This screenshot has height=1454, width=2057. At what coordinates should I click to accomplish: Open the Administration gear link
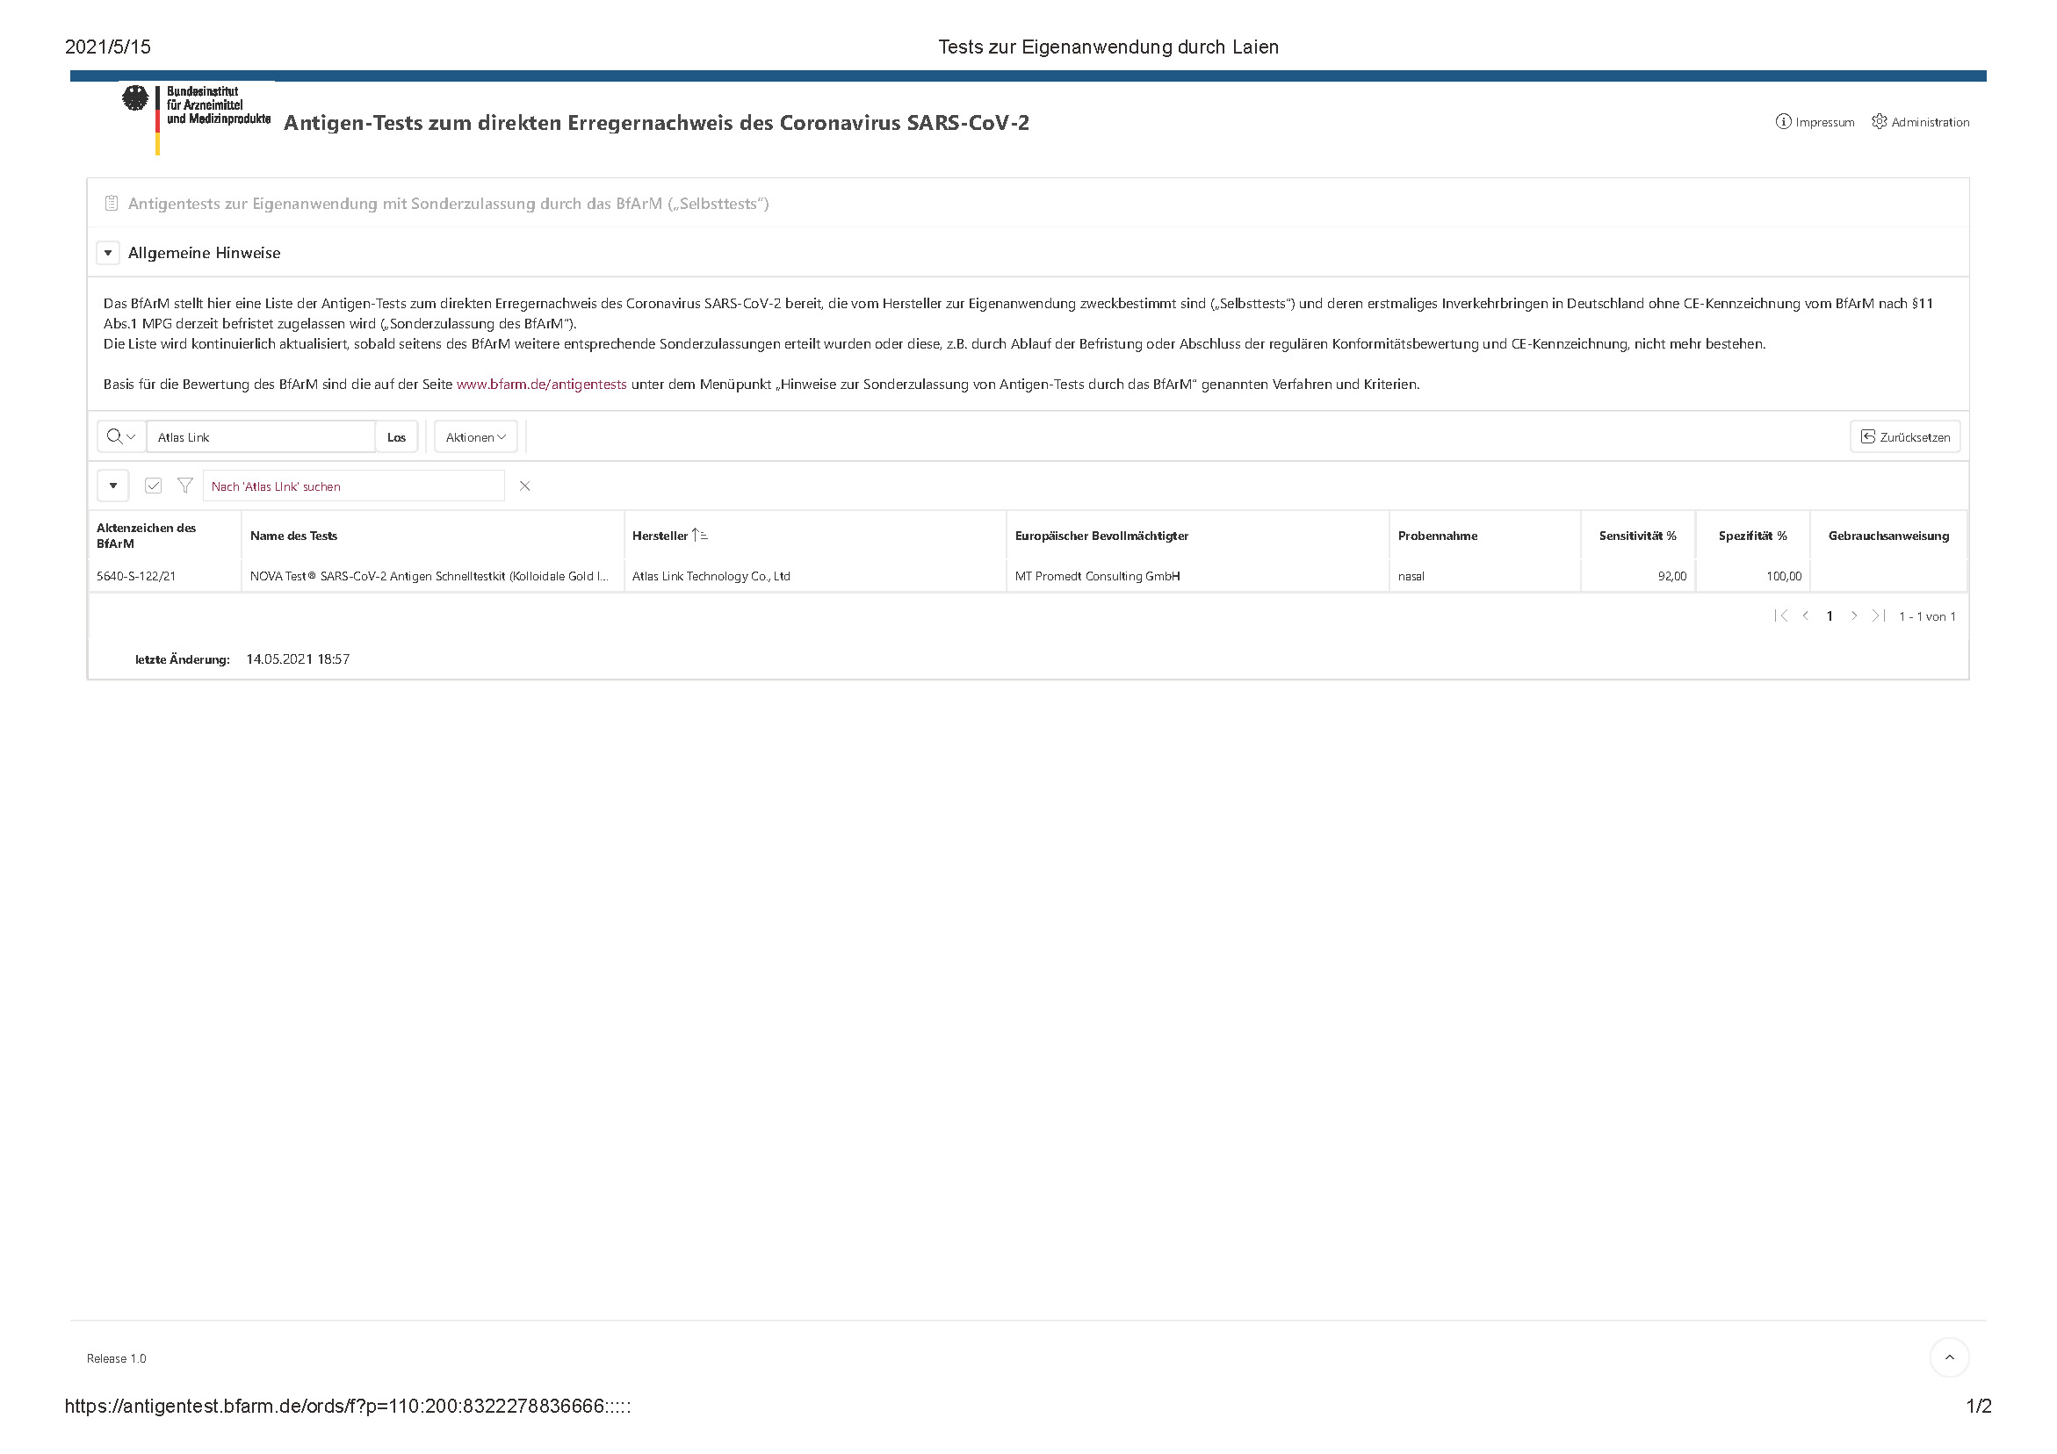tap(1920, 122)
